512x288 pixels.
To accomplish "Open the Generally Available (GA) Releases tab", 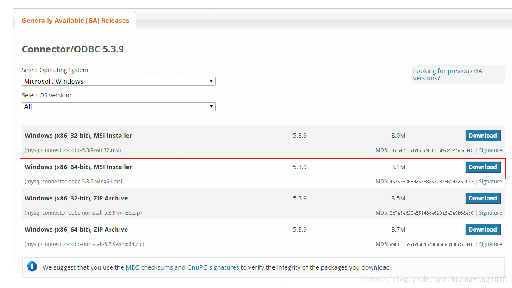I will click(x=75, y=21).
